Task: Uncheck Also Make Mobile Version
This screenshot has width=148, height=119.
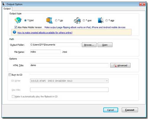Action: (x=16, y=27)
